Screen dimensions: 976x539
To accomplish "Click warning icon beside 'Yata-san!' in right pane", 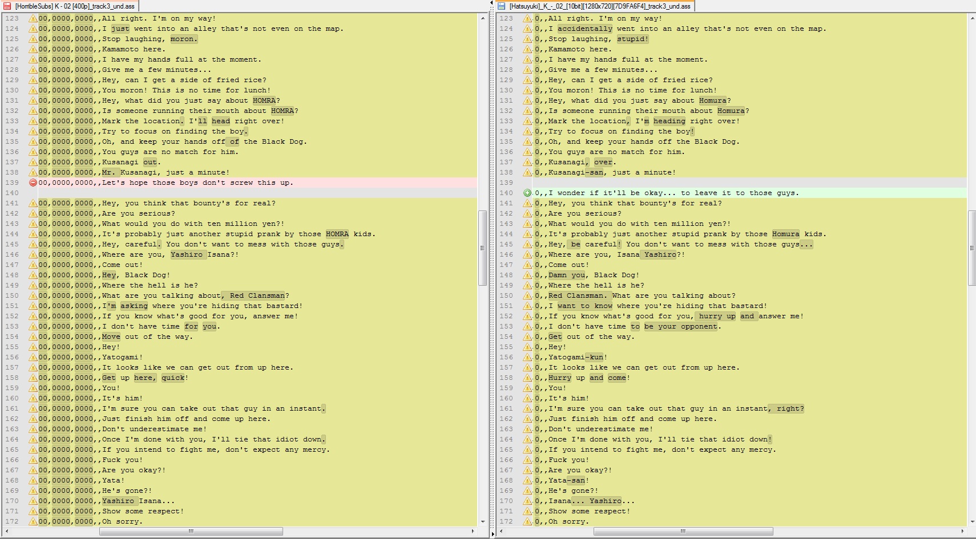I will click(528, 480).
